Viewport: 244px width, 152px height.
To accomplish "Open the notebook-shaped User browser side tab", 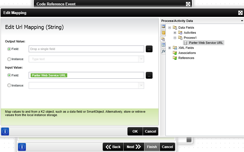I will coord(163,33).
